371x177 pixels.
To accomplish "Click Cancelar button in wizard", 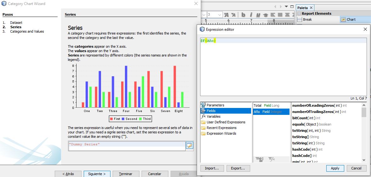I will (x=155, y=174).
